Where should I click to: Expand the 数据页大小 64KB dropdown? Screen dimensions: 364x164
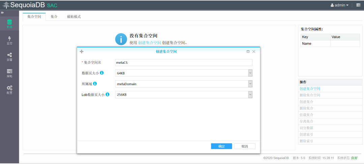coord(250,73)
